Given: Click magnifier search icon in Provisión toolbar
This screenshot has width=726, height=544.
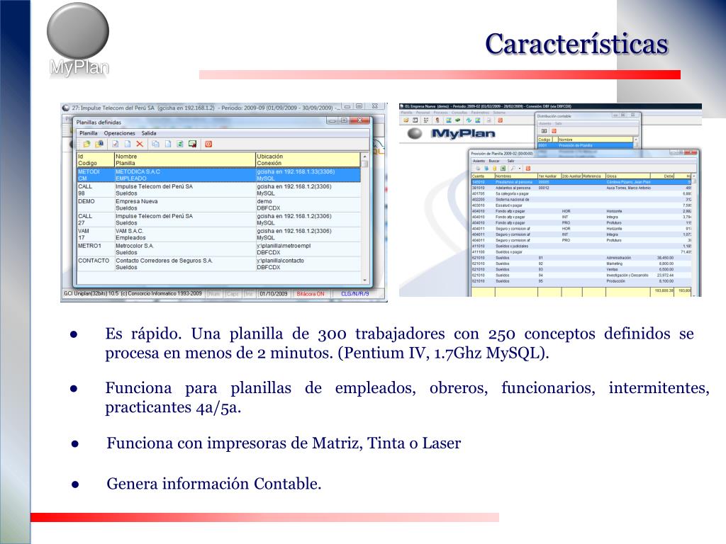Looking at the screenshot, I should 513,169.
